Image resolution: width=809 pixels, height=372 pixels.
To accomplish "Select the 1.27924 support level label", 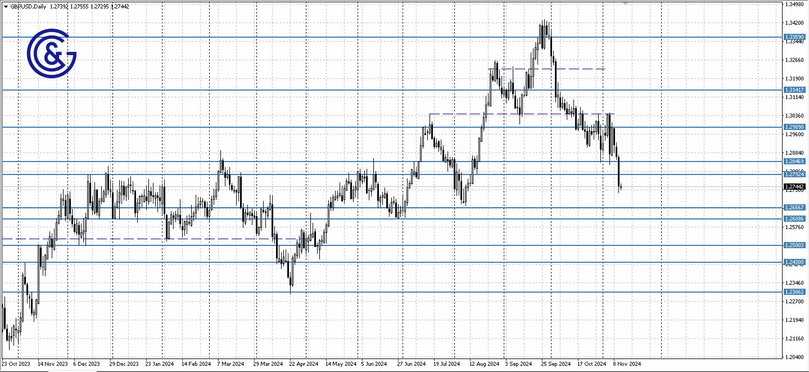I will pyautogui.click(x=794, y=175).
